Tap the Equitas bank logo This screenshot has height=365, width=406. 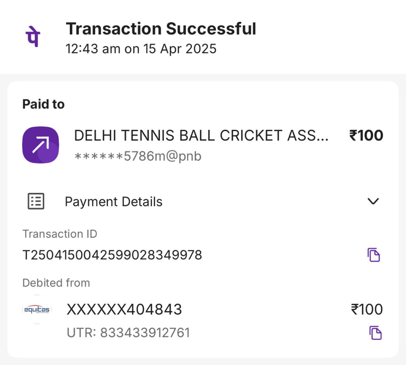pos(36,310)
